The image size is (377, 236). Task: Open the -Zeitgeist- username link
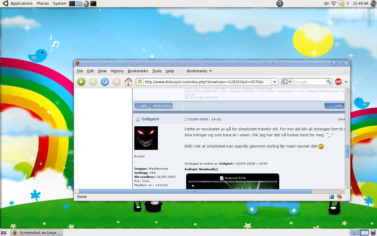[150, 119]
